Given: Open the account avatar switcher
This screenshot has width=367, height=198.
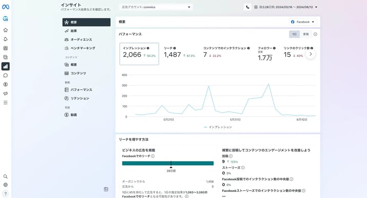Looking at the screenshot, I should pyautogui.click(x=6, y=18).
